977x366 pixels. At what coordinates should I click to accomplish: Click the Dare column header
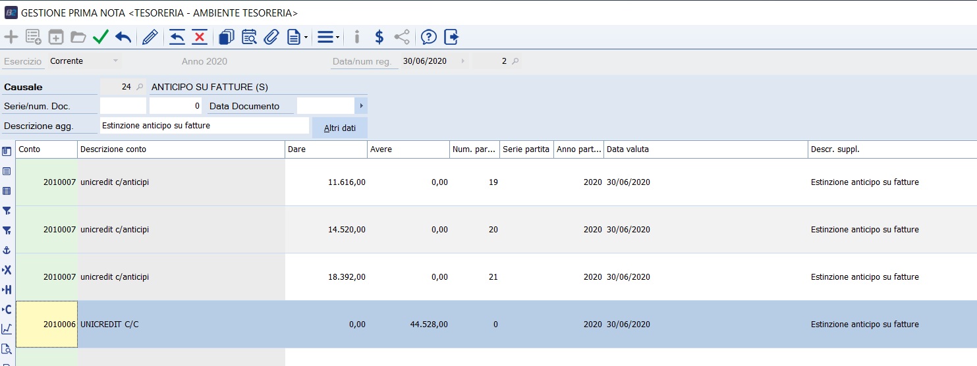[325, 149]
